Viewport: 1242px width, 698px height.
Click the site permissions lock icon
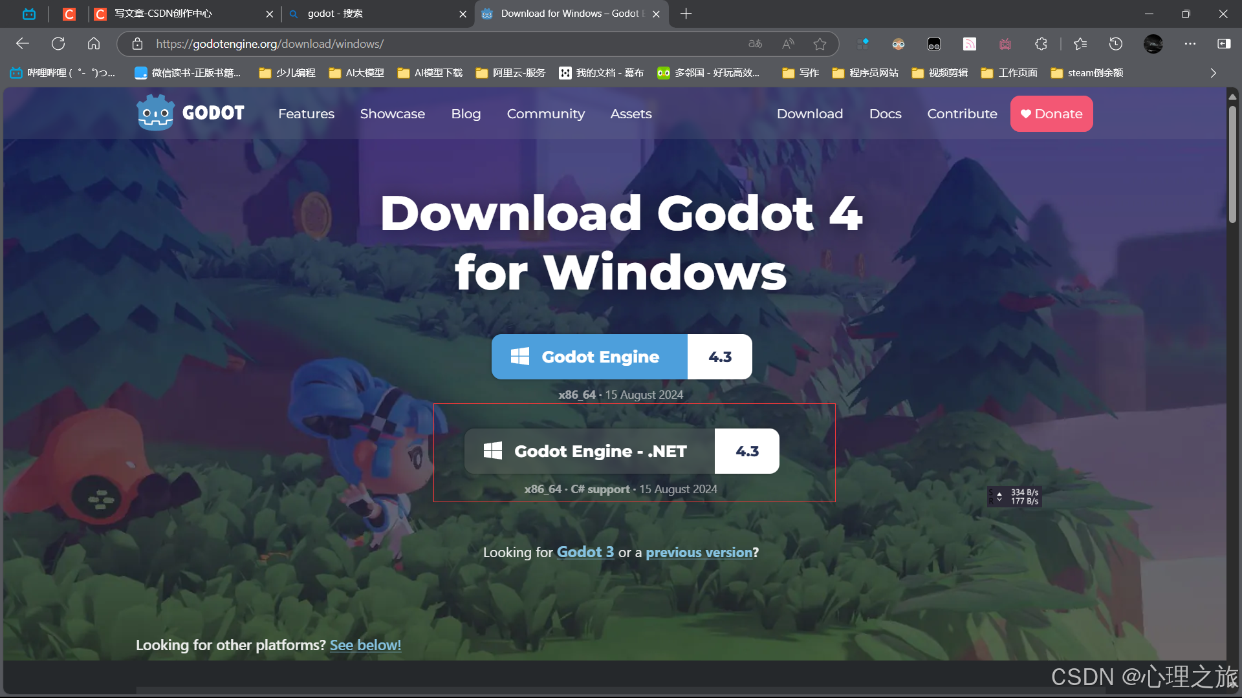pos(136,43)
